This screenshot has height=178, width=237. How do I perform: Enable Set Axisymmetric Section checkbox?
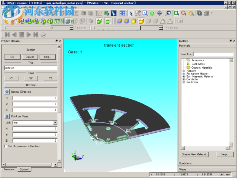(6, 146)
